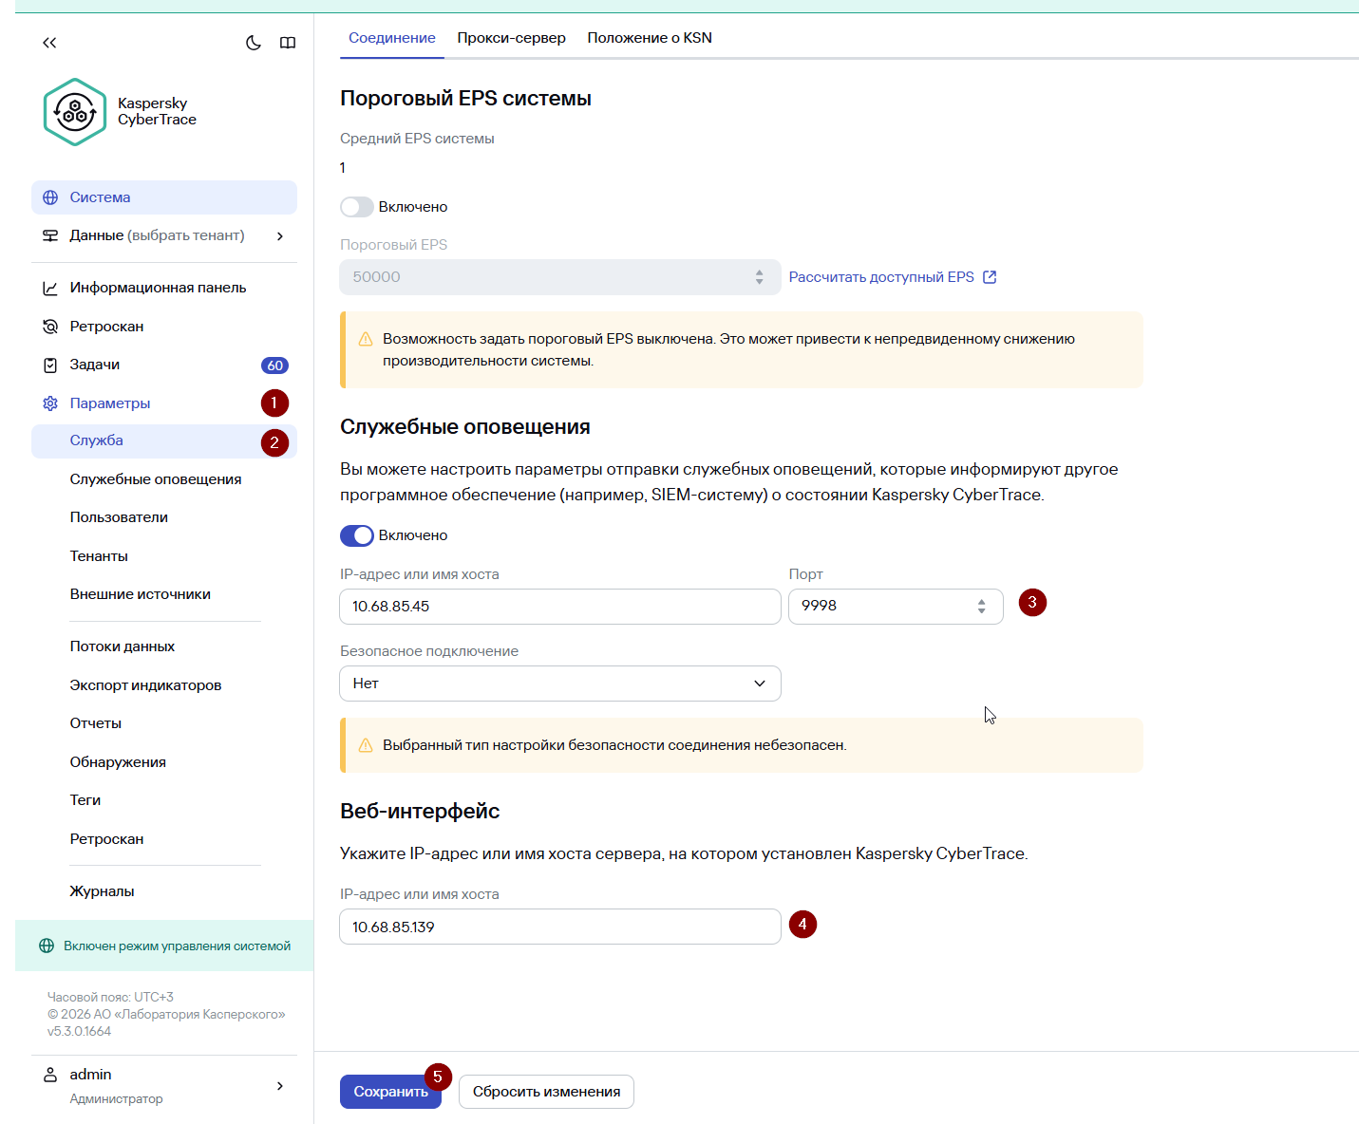Click the tasks counter badge showing 60
Viewport: 1359px width, 1124px height.
tap(274, 365)
